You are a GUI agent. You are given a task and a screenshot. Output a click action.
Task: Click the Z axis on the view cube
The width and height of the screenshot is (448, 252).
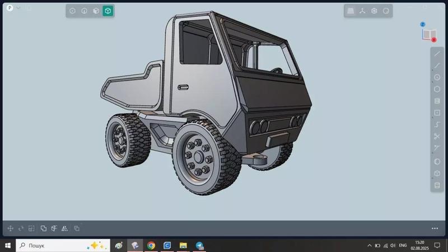pyautogui.click(x=423, y=24)
